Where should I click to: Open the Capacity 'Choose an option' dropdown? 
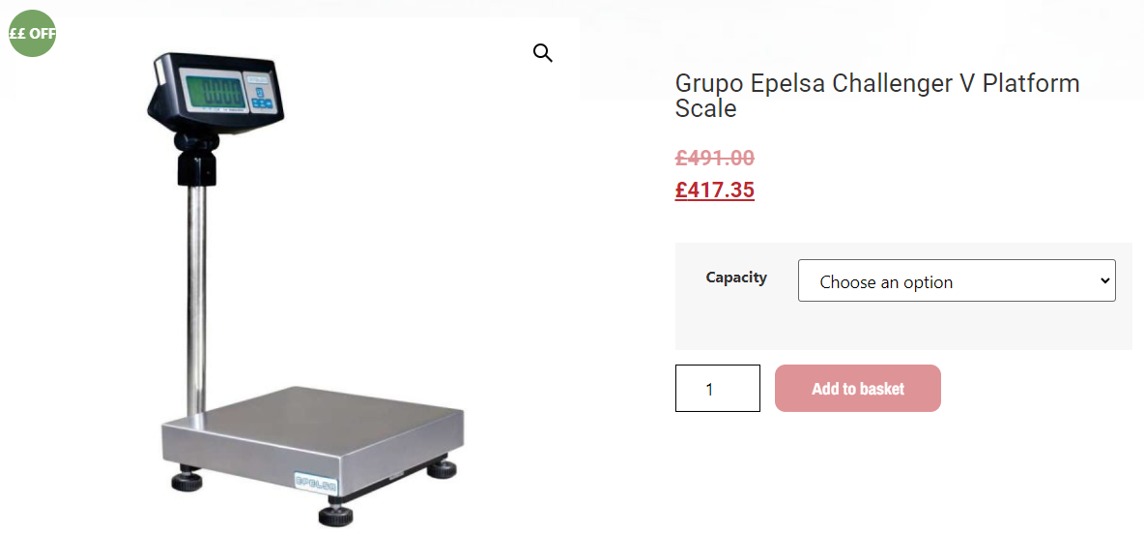[x=956, y=281]
